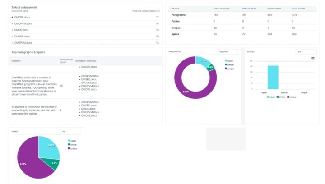Open the Images chart hamburger menu

313,58
